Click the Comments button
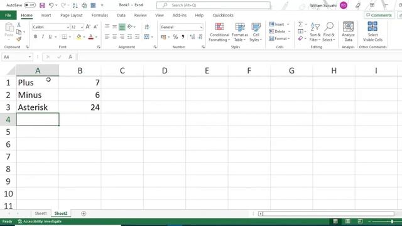 coord(379,15)
